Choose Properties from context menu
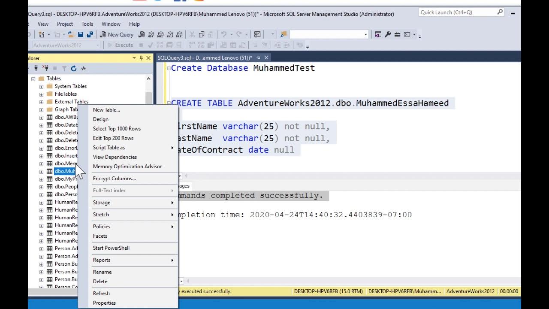Image resolution: width=549 pixels, height=309 pixels. click(104, 303)
